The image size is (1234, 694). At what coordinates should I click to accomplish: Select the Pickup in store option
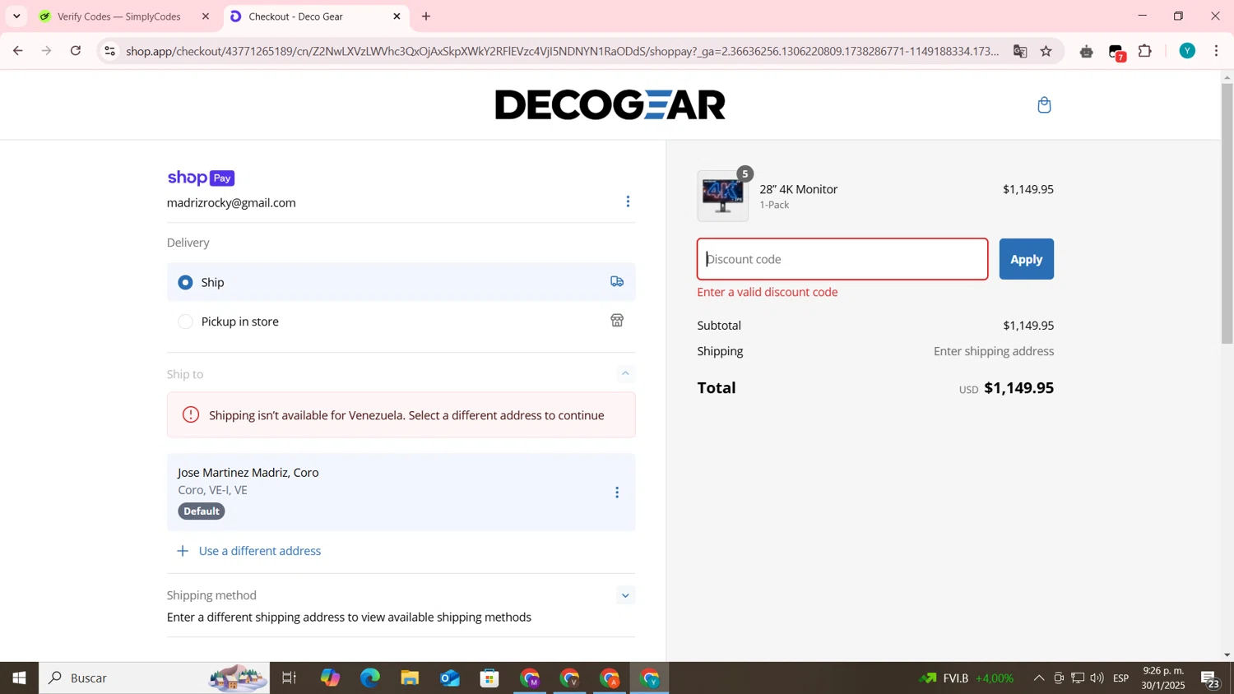click(x=401, y=322)
